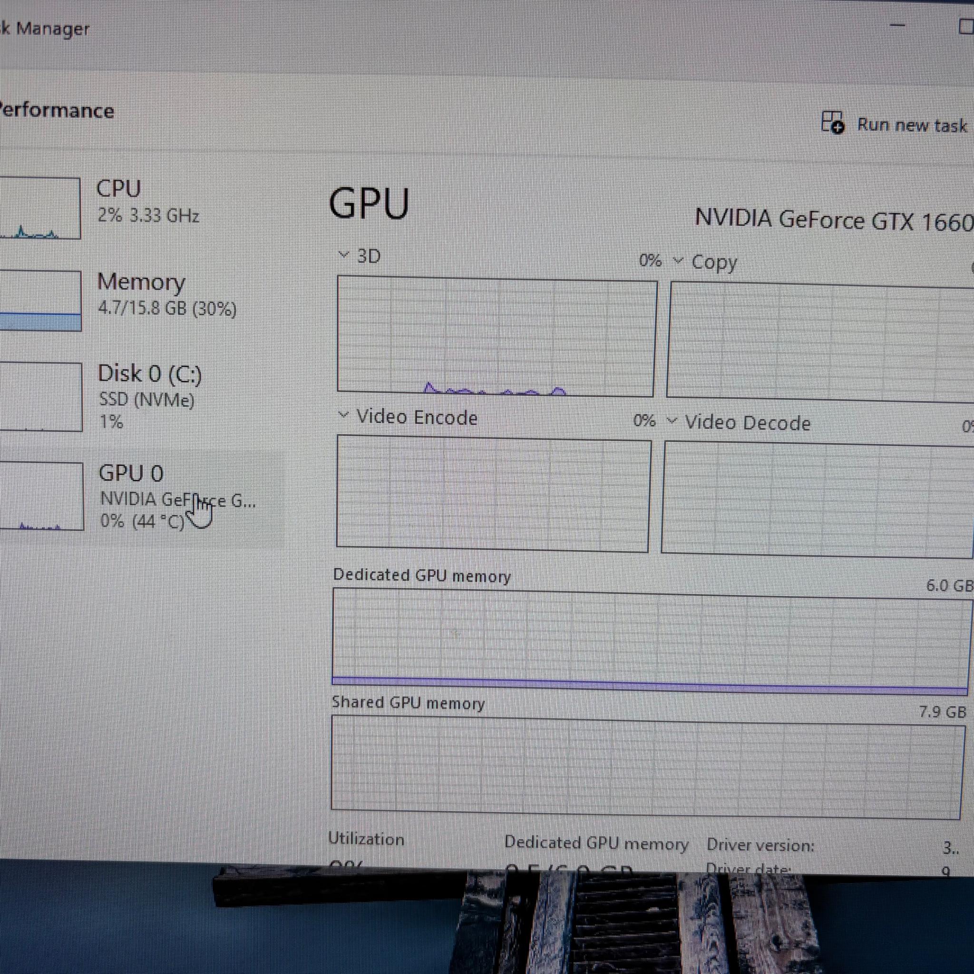The image size is (974, 974).
Task: Open the Copy engine dropdown chevron
Action: tap(678, 261)
